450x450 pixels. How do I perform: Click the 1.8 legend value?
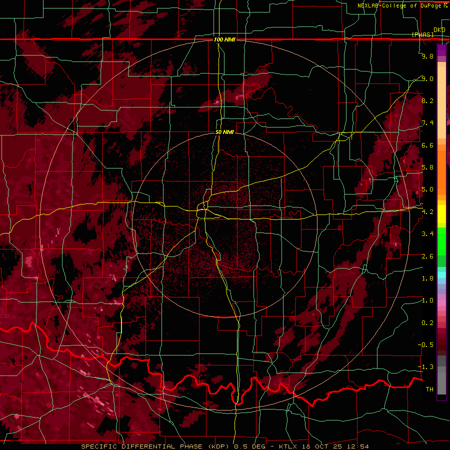tap(427, 278)
